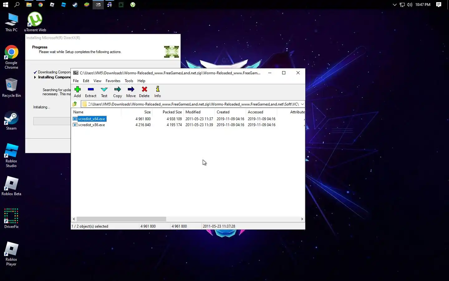Click Steam icon in the taskbar
Viewport: 449px width, 281px height.
pos(75,5)
